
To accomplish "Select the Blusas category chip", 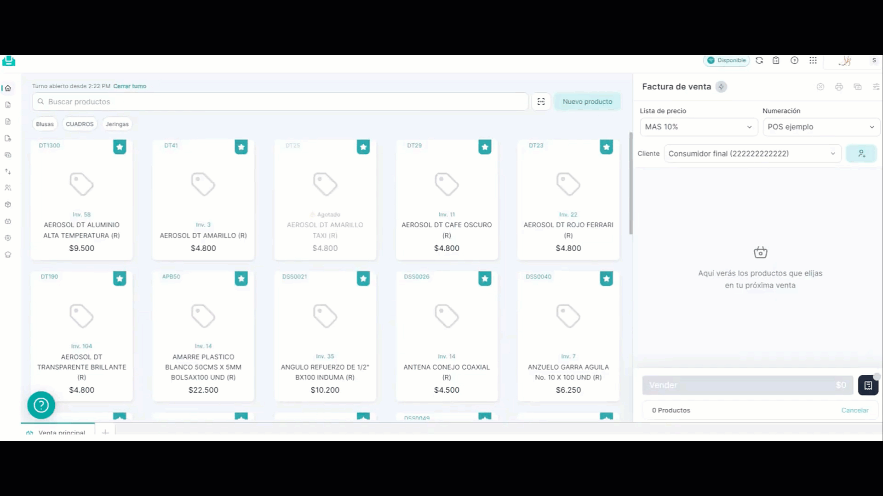I will pyautogui.click(x=45, y=124).
